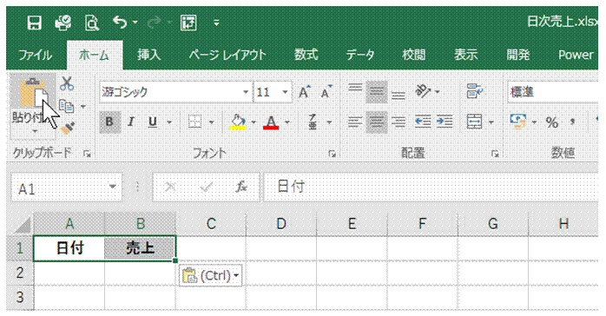Click the Save icon in quick access toolbar
Screen dimensions: 606x316
[x=35, y=23]
